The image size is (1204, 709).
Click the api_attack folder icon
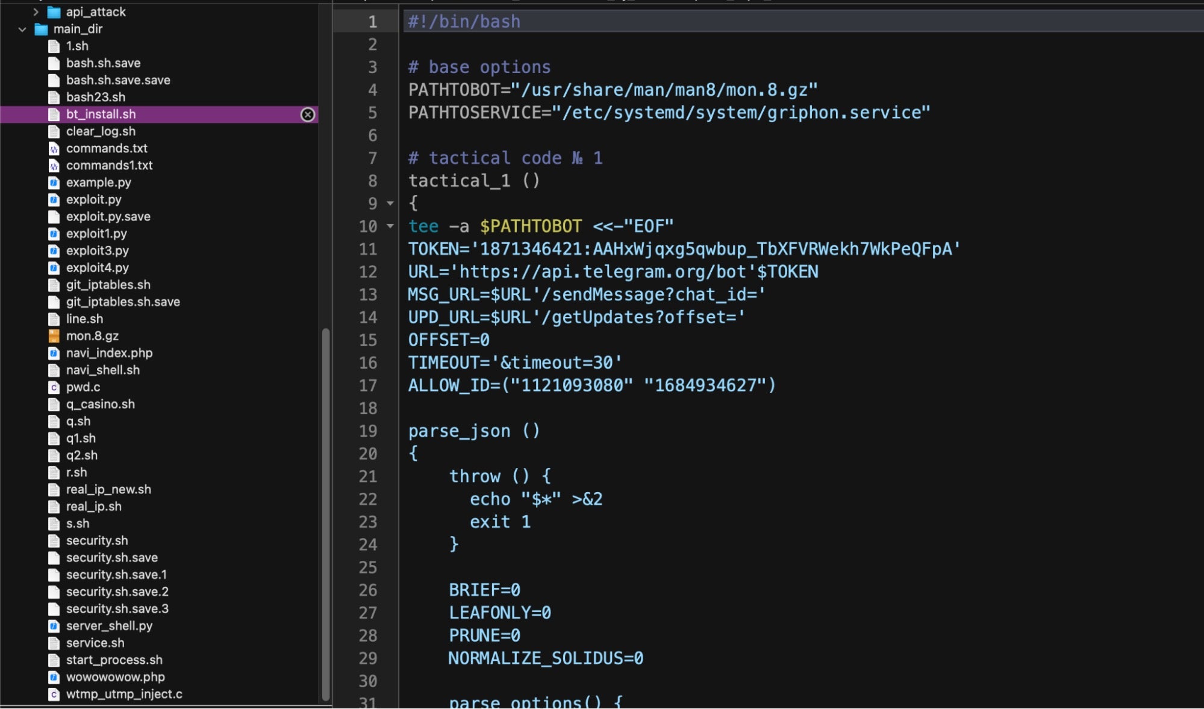[54, 11]
